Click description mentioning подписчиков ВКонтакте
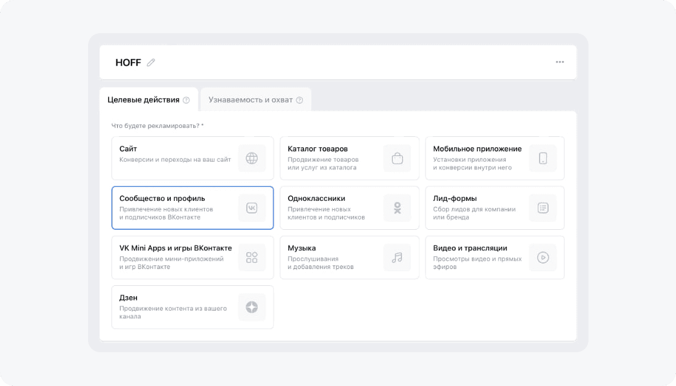 [x=166, y=213]
